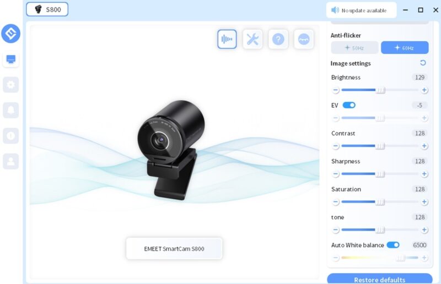Increase Contrast with the plus button
Image resolution: width=441 pixels, height=284 pixels.
tap(424, 146)
